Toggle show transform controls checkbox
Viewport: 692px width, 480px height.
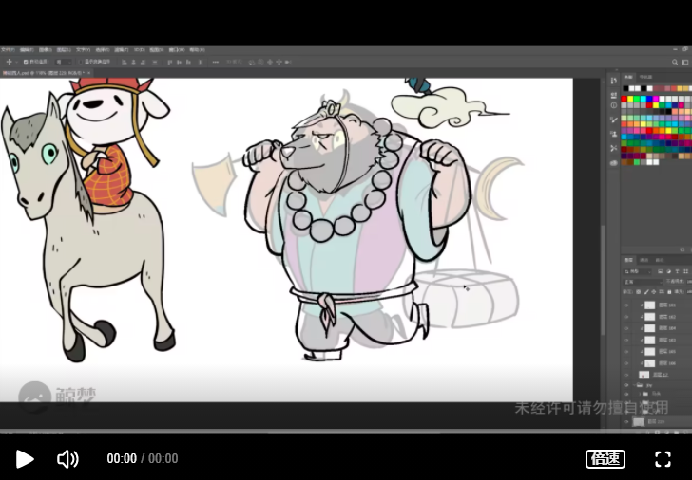[x=80, y=62]
